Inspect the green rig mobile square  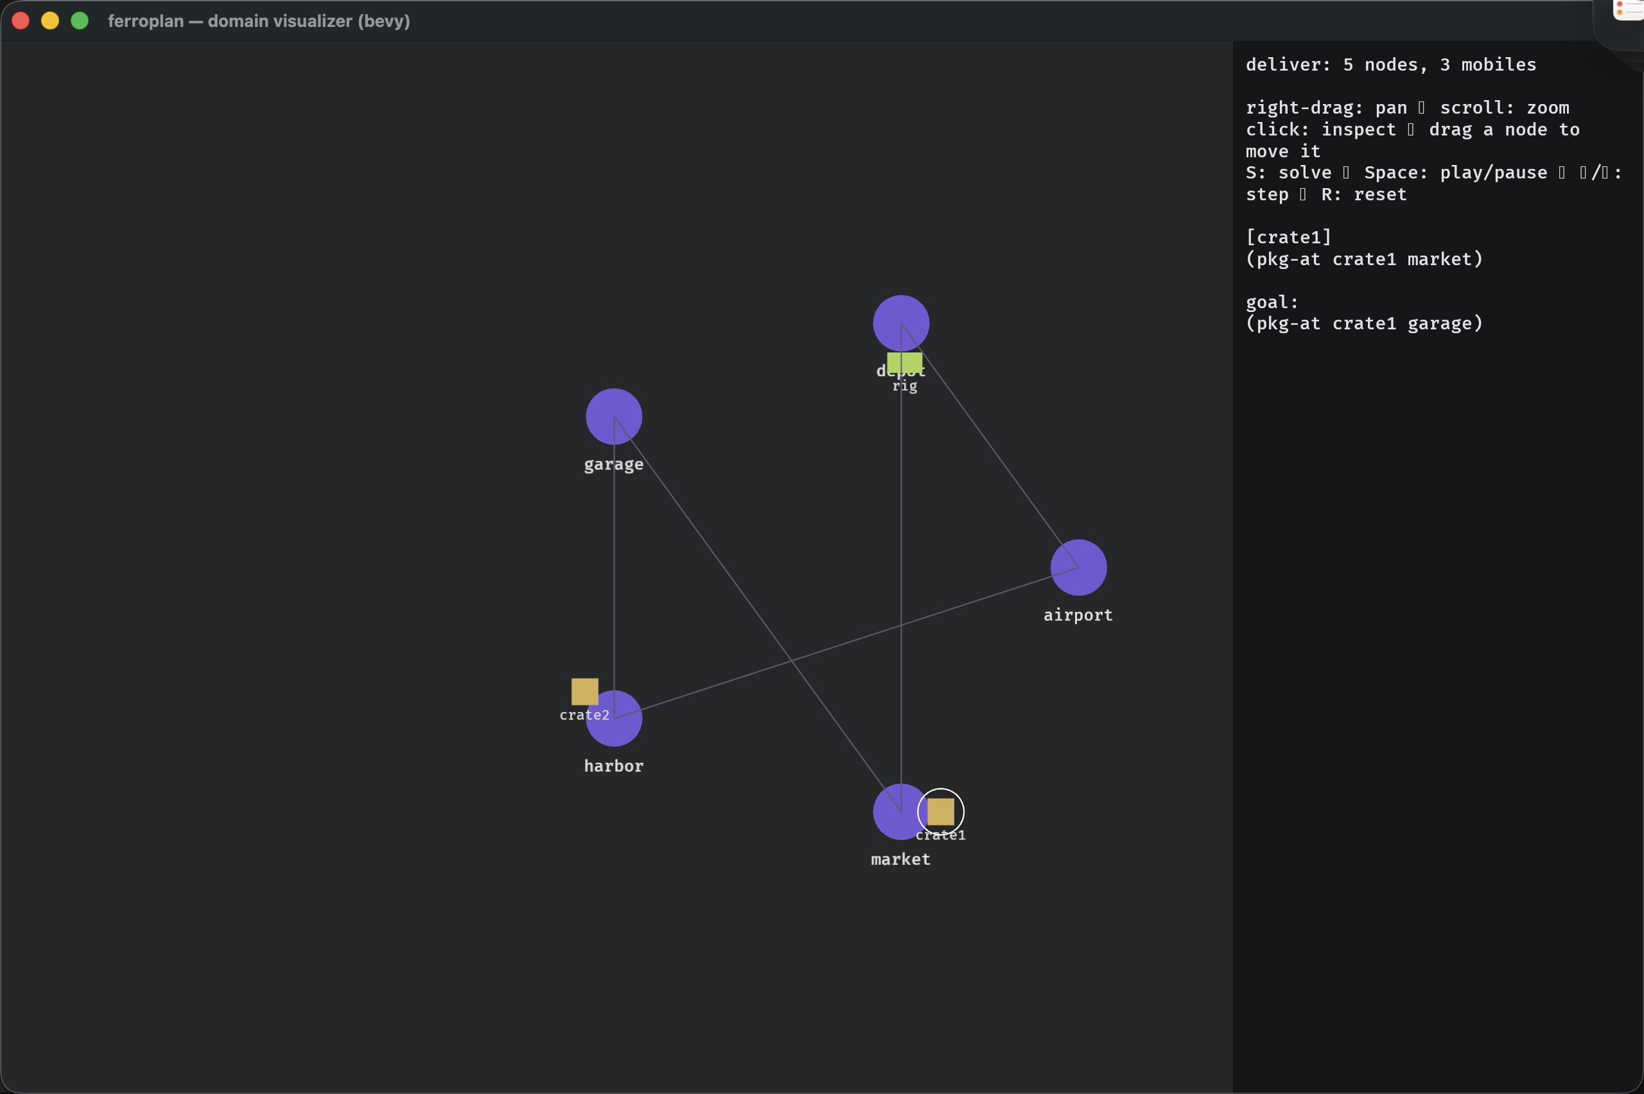click(x=904, y=363)
